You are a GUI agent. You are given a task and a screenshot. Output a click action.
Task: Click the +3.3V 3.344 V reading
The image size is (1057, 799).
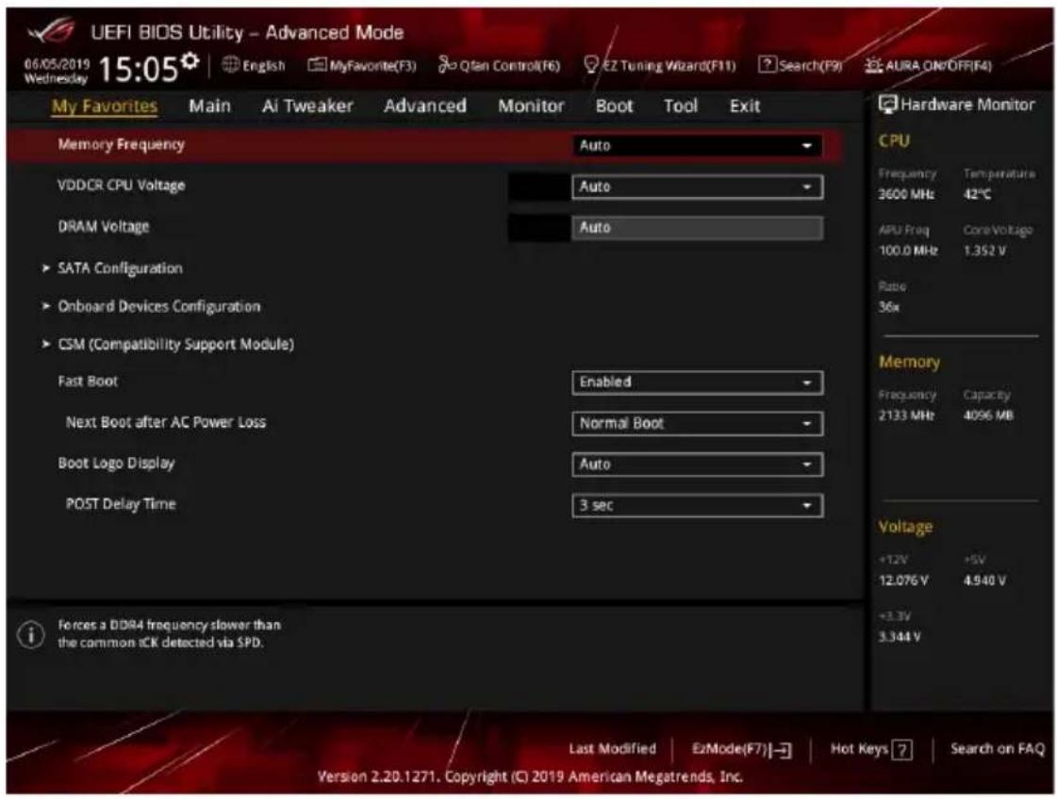pos(900,637)
